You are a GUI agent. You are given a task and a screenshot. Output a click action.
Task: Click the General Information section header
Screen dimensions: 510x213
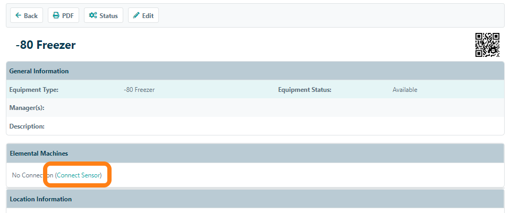[39, 71]
